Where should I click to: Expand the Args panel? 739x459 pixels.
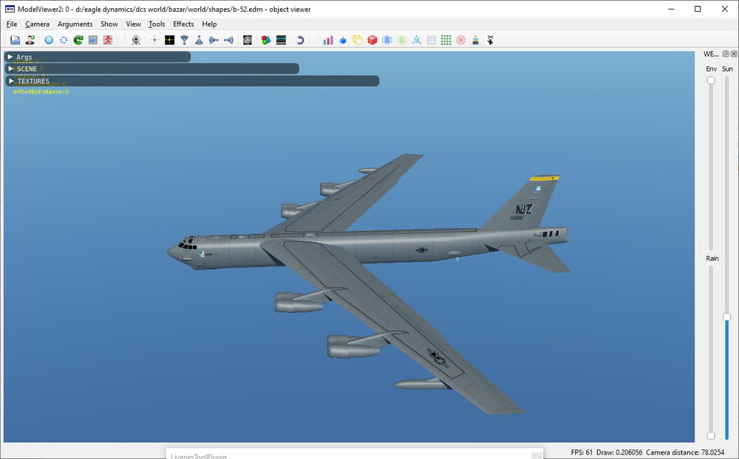[x=98, y=57]
